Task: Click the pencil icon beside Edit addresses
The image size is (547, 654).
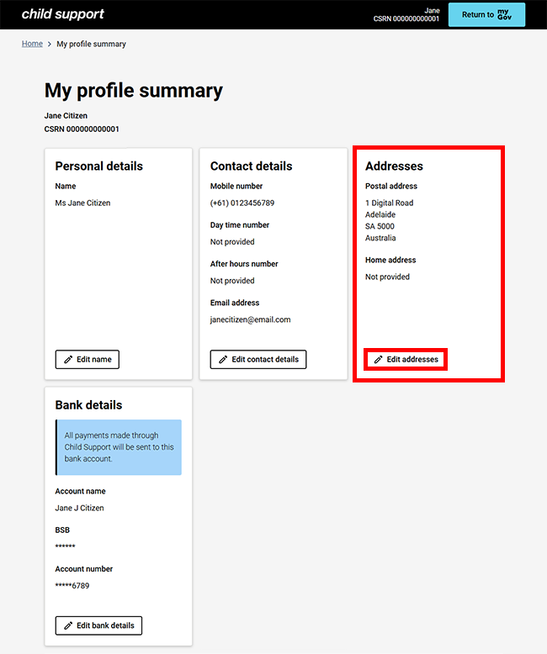Action: coord(378,360)
